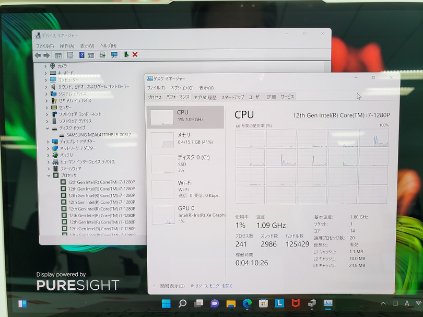
Task: Switch to プロセス tab in Task Manager
Action: (x=155, y=97)
